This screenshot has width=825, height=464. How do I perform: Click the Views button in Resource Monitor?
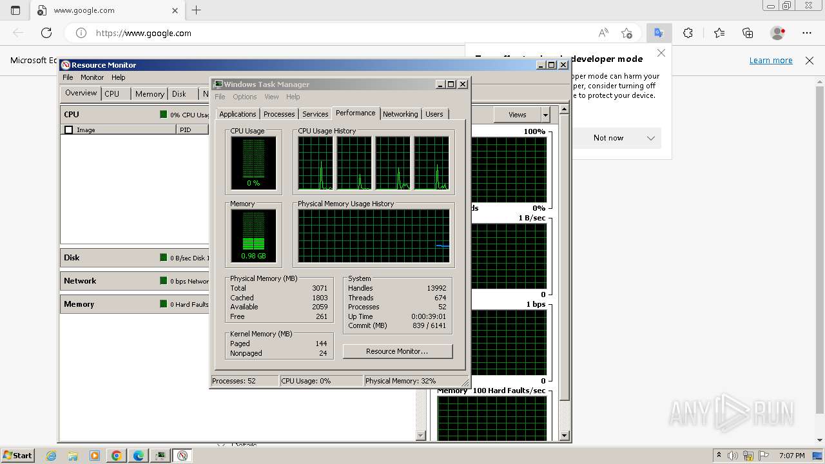point(518,115)
